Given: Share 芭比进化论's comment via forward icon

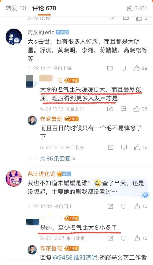Looking at the screenshot, I should point(110,206).
